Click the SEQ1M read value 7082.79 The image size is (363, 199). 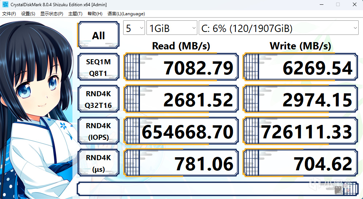[x=181, y=67]
